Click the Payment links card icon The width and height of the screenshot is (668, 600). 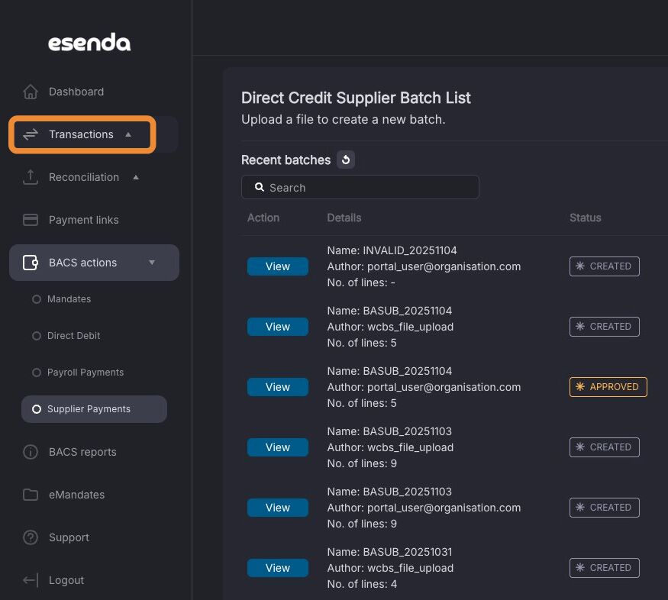click(x=31, y=220)
